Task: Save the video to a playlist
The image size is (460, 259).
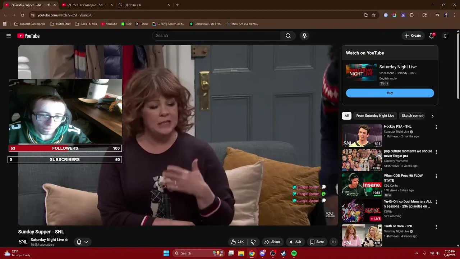Action: (317, 242)
